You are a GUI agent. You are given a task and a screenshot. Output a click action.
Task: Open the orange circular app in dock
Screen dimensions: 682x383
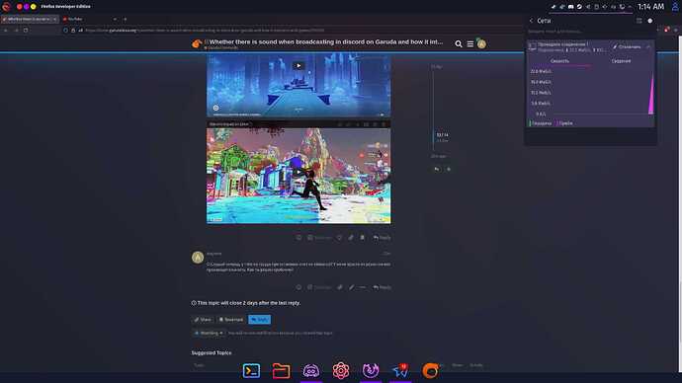430,371
